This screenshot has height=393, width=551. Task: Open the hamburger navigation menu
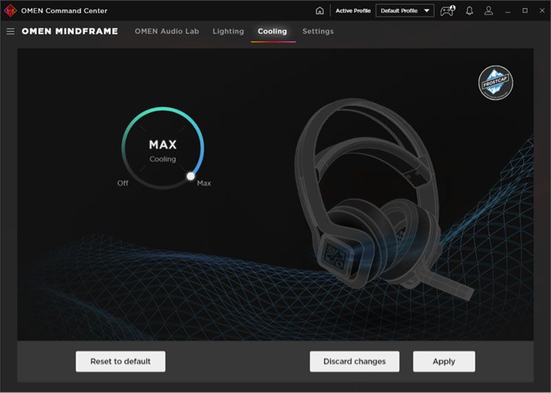pyautogui.click(x=10, y=32)
